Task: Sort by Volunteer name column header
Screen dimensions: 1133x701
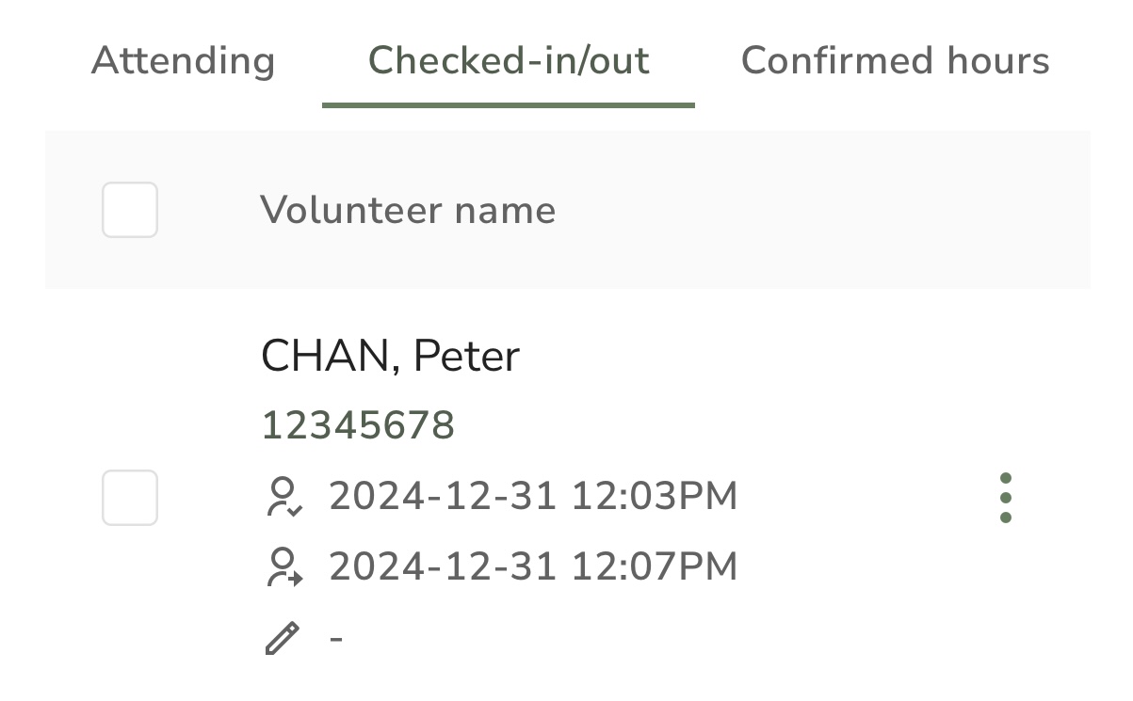Action: [x=408, y=210]
